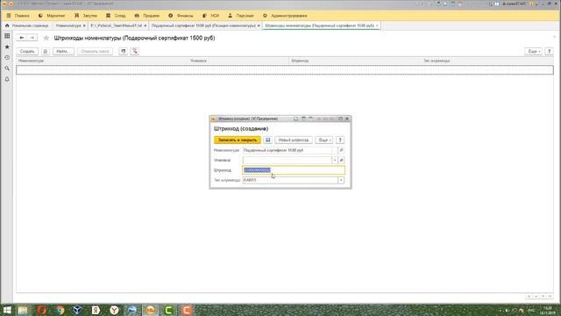This screenshot has height=316, width=561.
Task: Open Windows Start menu
Action: (7, 310)
